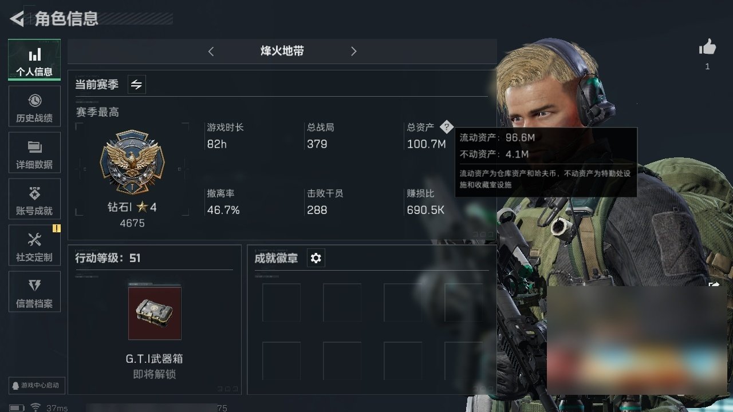
Task: Open achievement badge settings gear
Action: (x=316, y=258)
